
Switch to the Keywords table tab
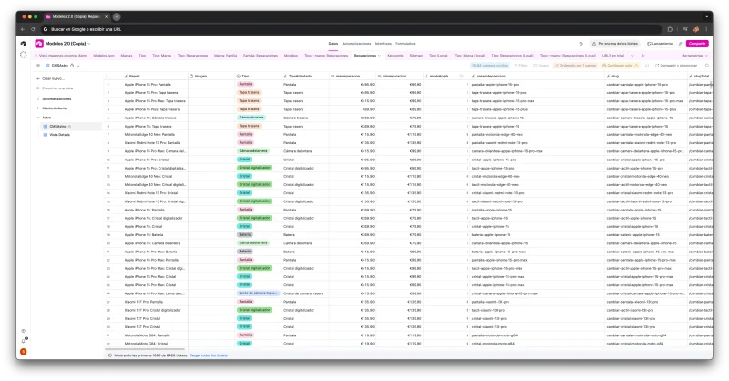click(x=395, y=56)
